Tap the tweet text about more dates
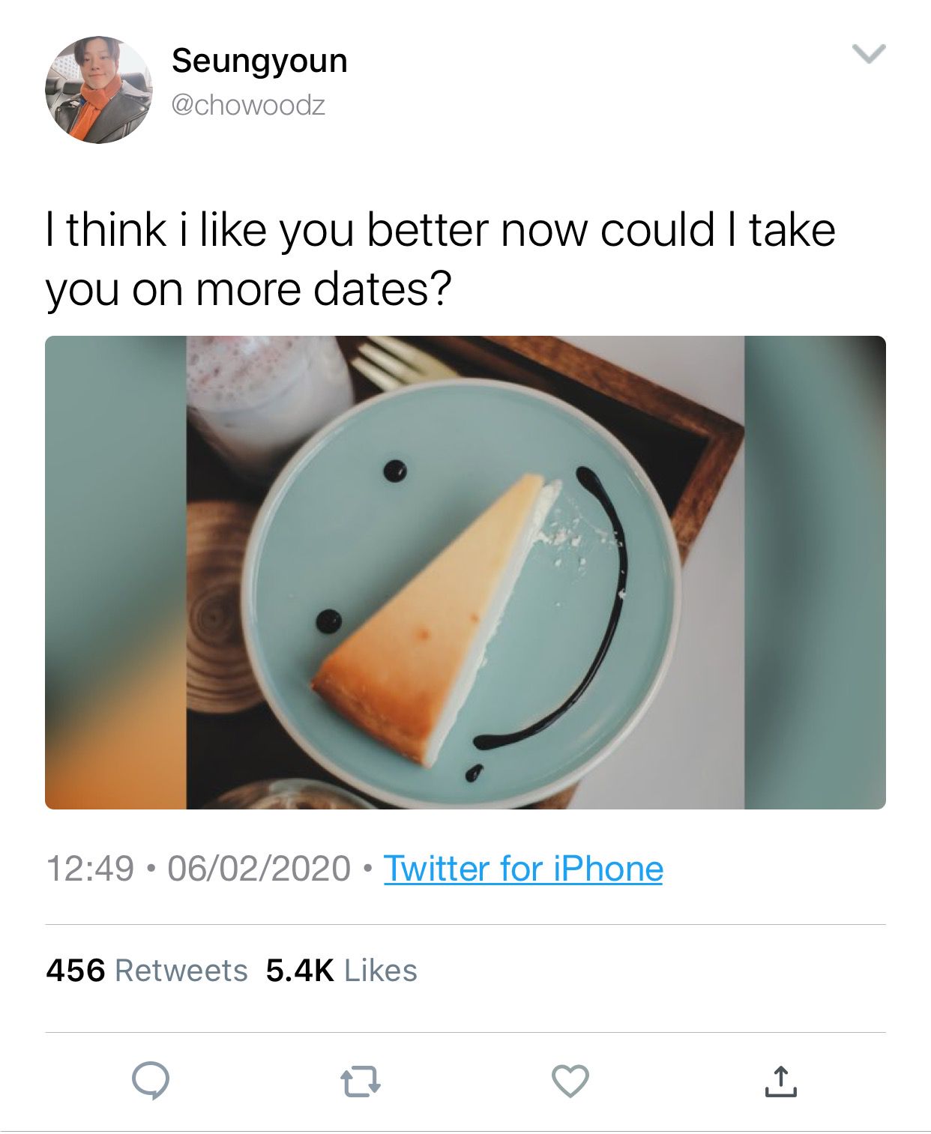The image size is (931, 1134). (x=439, y=259)
